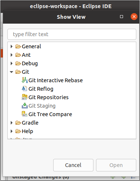Expand the General category
Viewport: 140px width, 181px height.
pyautogui.click(x=11, y=46)
